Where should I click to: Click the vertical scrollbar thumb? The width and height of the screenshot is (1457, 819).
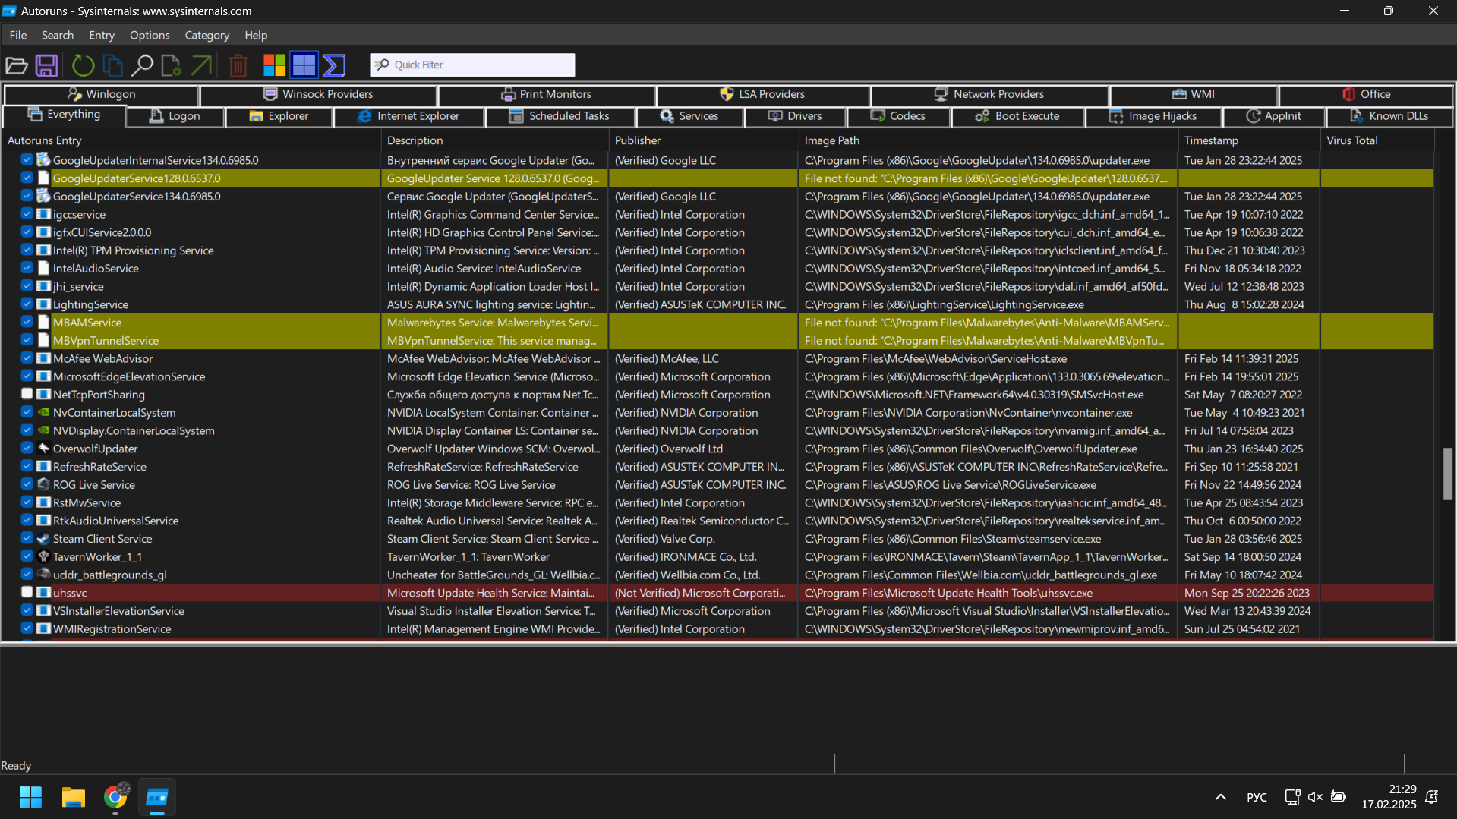point(1447,474)
